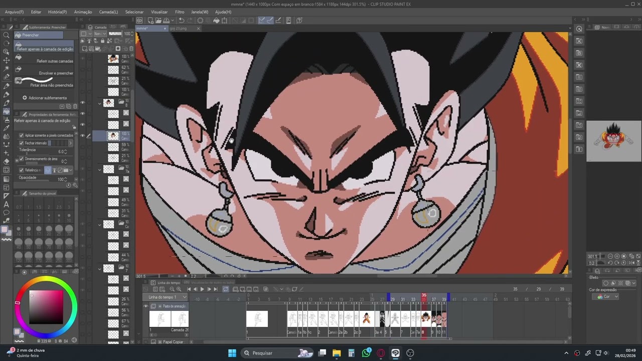The height and width of the screenshot is (361, 642).
Task: Click 'Adicionar subferramenta' button
Action: pos(44,98)
